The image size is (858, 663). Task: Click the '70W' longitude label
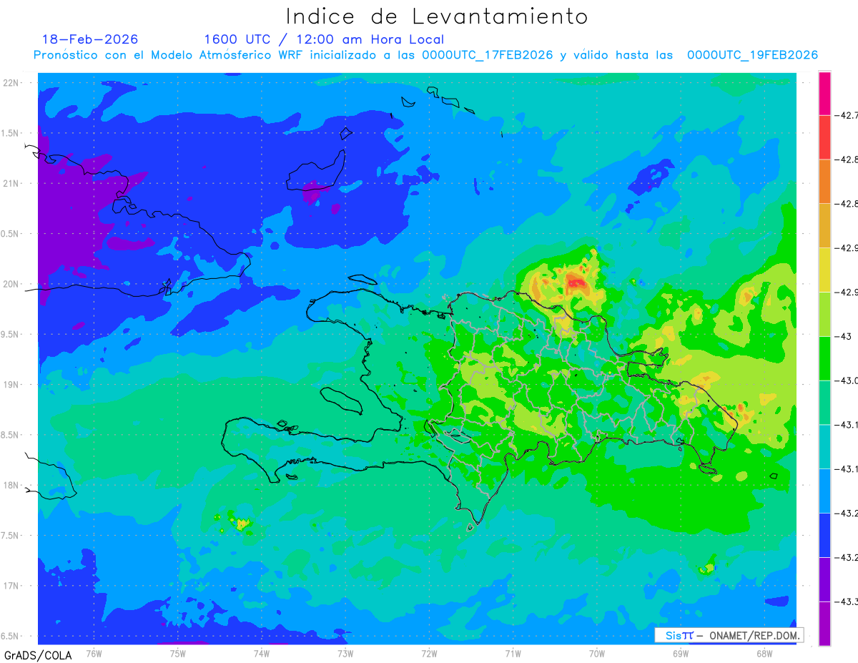[x=597, y=653]
